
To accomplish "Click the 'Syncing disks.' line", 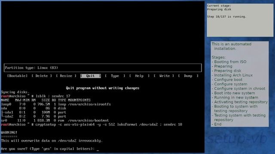I will 15,92.
